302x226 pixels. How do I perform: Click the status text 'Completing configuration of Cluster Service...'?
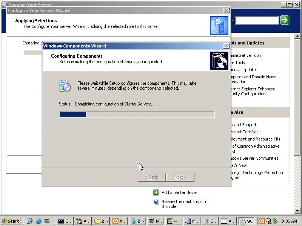pyautogui.click(x=114, y=104)
